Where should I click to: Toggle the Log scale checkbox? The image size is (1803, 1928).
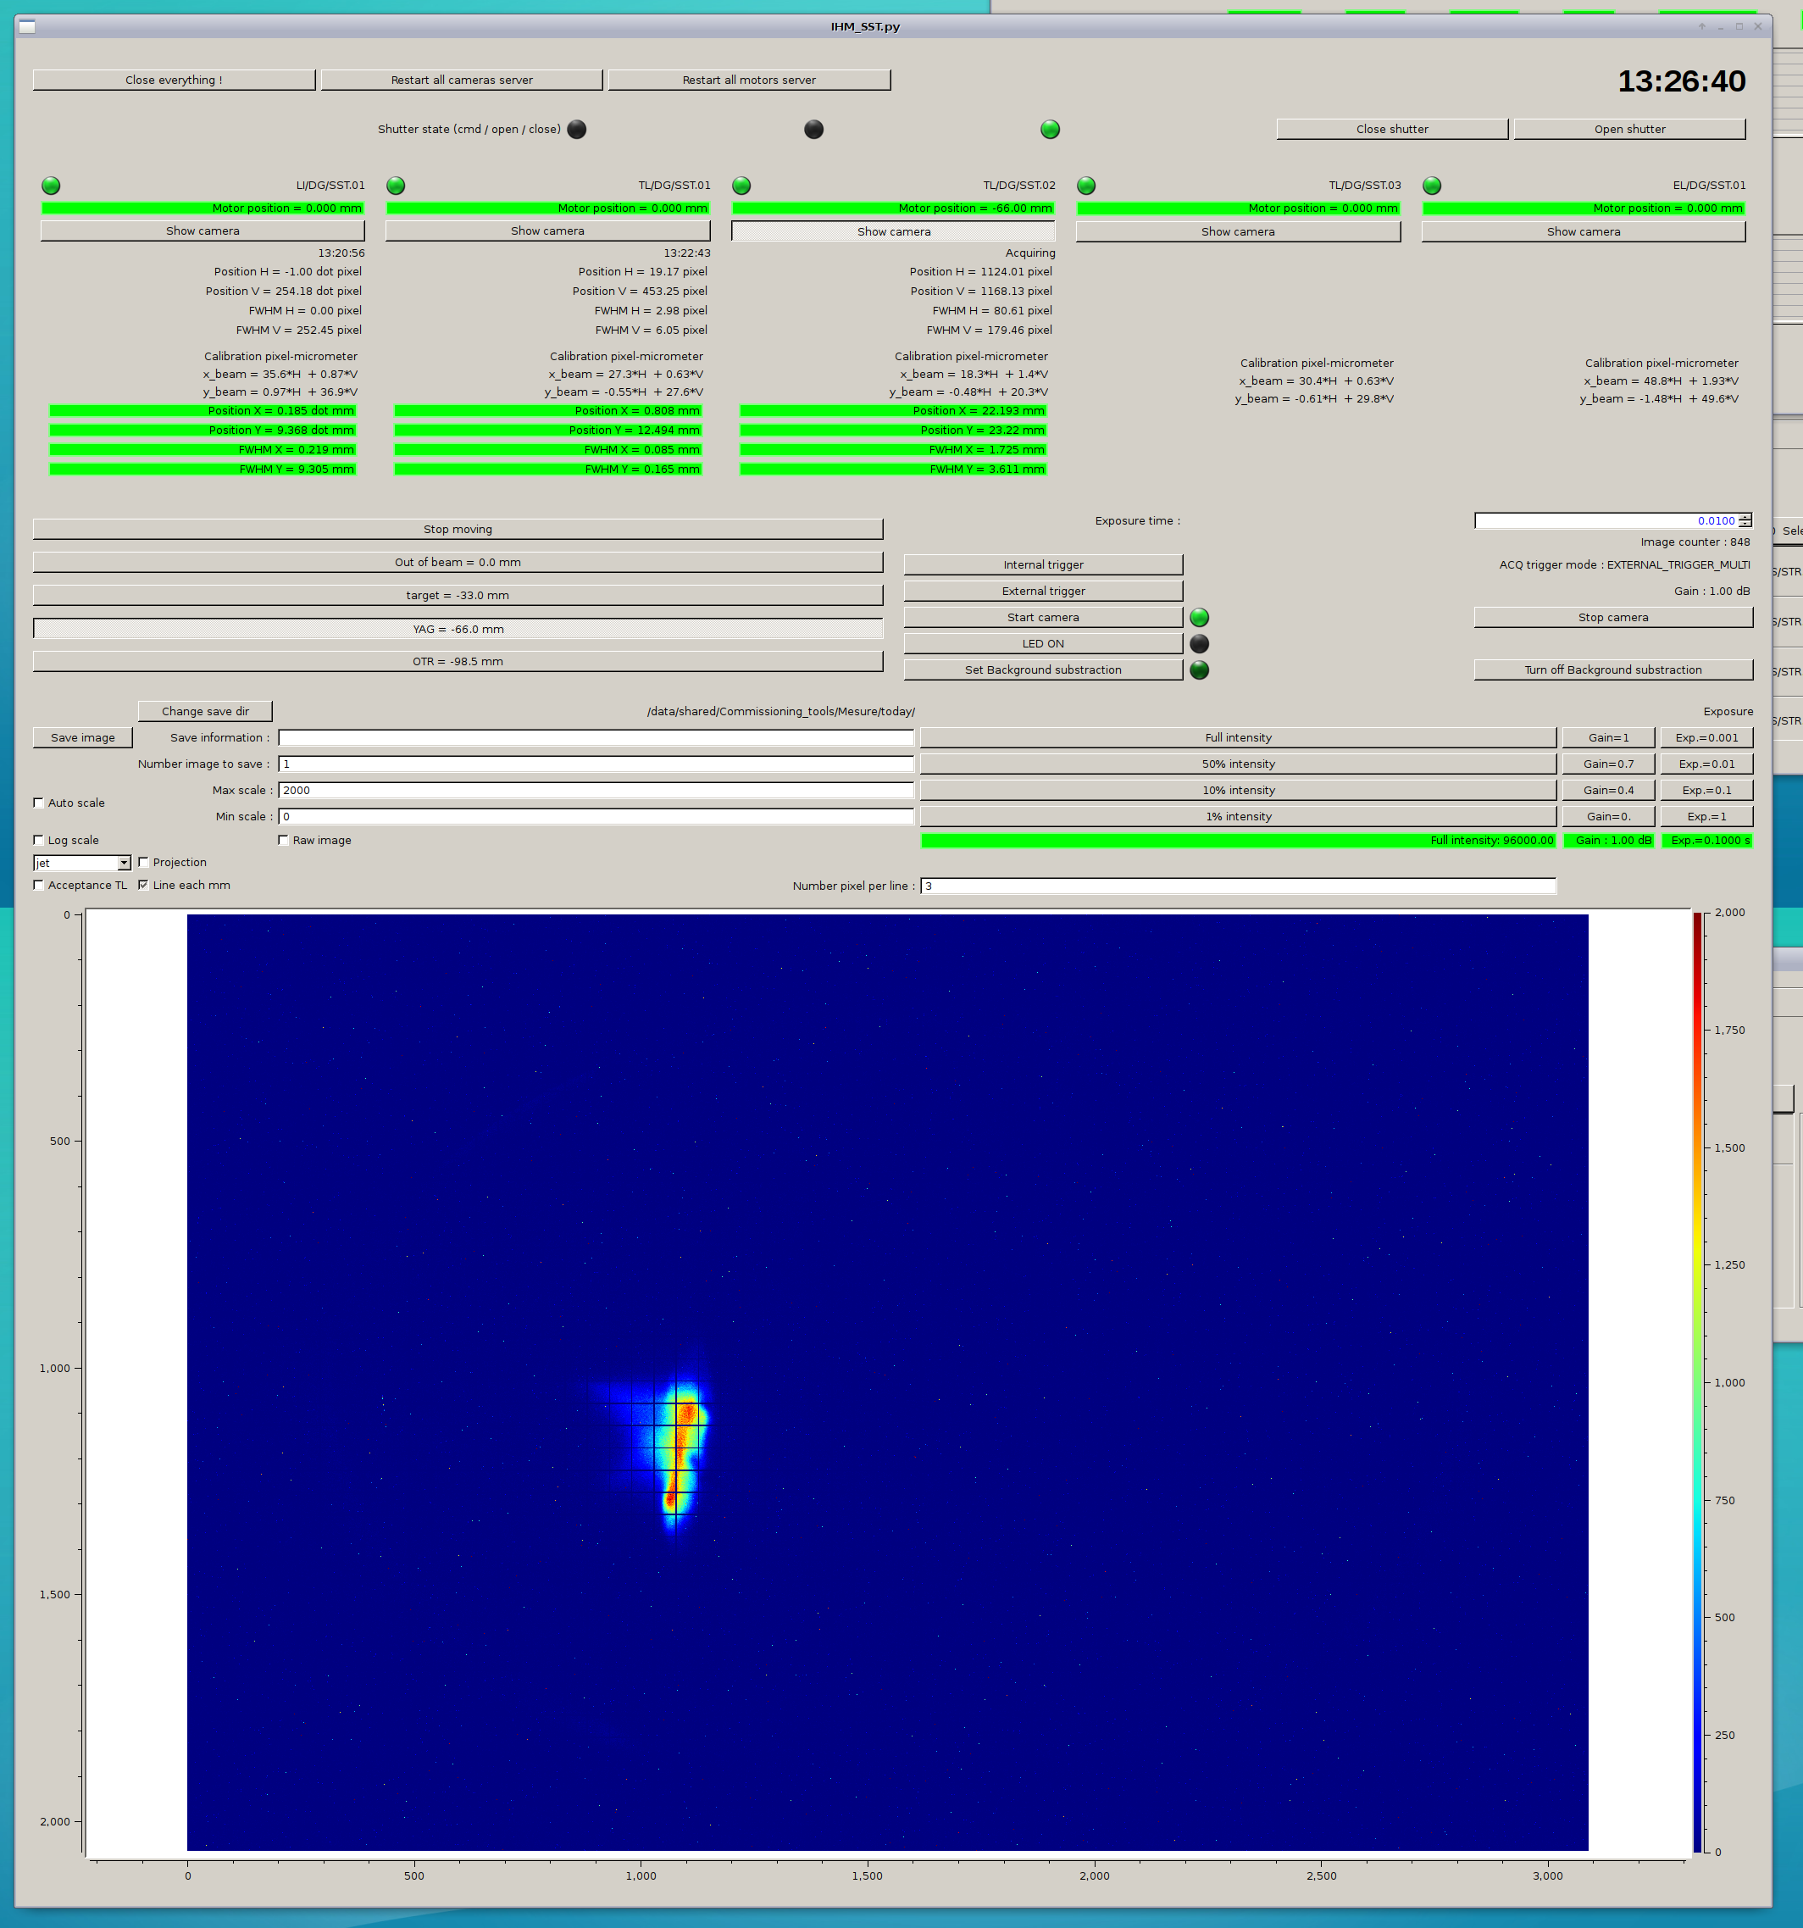[39, 840]
